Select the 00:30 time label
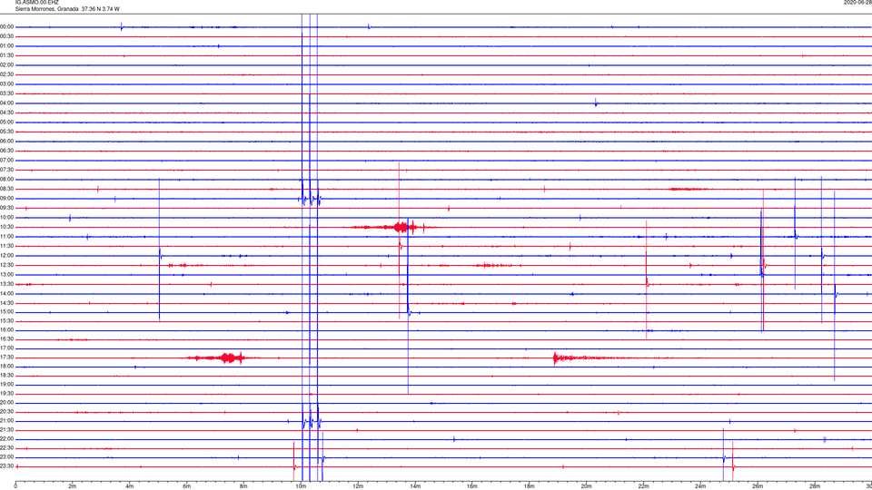 coord(6,36)
